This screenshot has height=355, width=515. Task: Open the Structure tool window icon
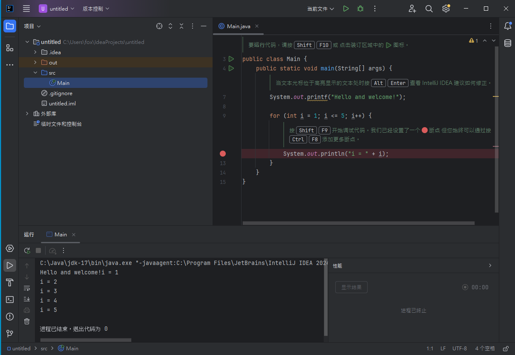coord(9,48)
